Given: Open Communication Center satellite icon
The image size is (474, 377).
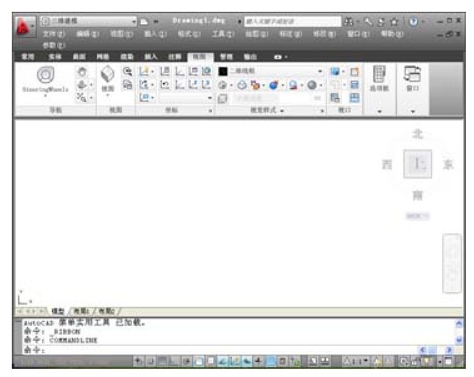Looking at the screenshot, I should (381, 21).
